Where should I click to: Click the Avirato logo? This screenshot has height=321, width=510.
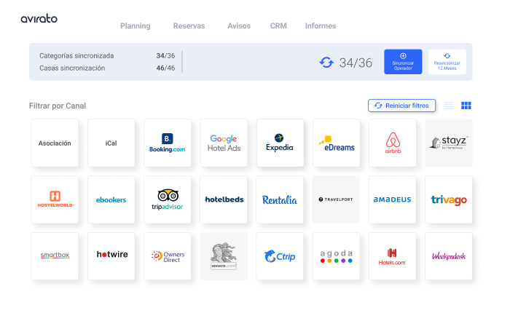(x=39, y=18)
